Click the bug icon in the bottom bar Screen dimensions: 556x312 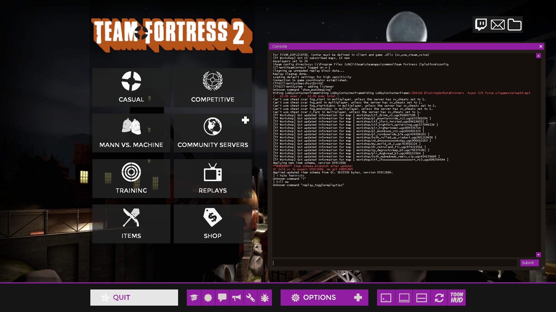click(x=265, y=298)
